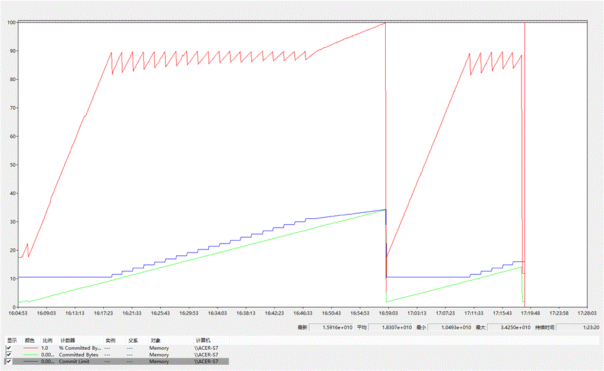This screenshot has height=371, width=604.
Task: Click the 16:04:53 time axis label
Action: [x=18, y=313]
